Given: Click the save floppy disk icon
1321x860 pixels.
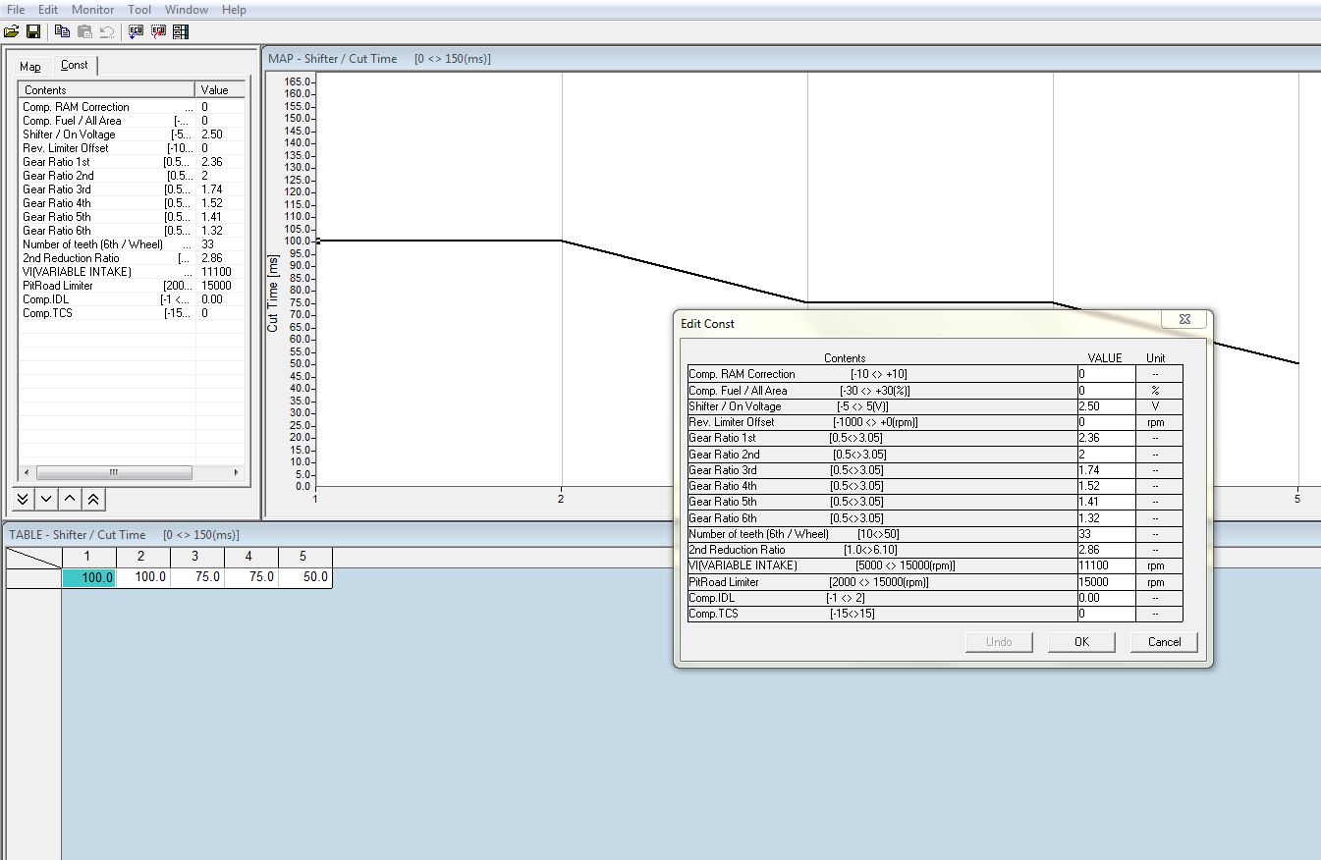Looking at the screenshot, I should click(33, 31).
